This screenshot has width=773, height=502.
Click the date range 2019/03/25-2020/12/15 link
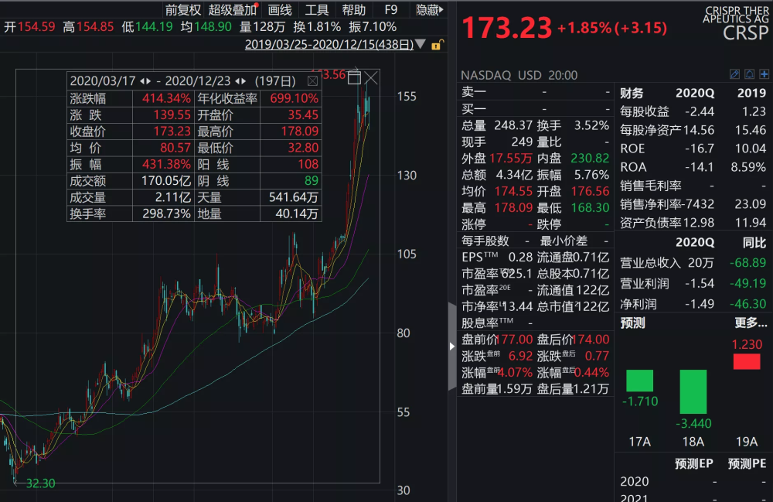pos(329,44)
